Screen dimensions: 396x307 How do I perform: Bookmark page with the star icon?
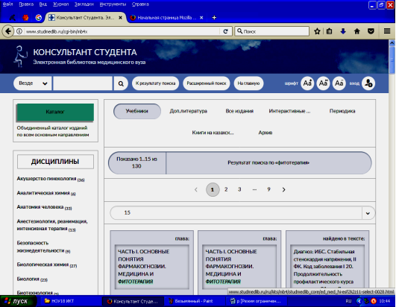317,31
